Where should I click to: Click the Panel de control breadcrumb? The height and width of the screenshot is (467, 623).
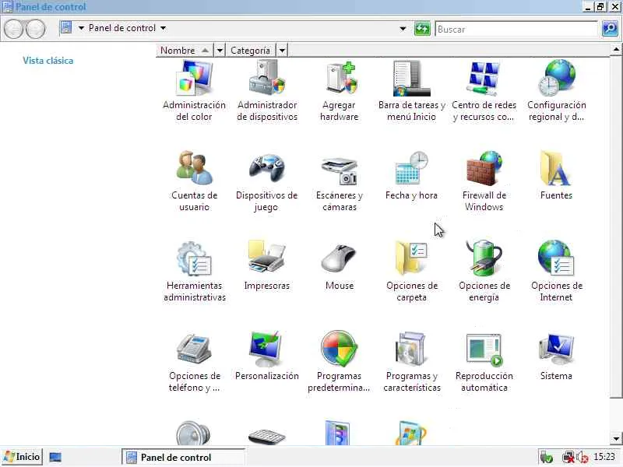[122, 28]
